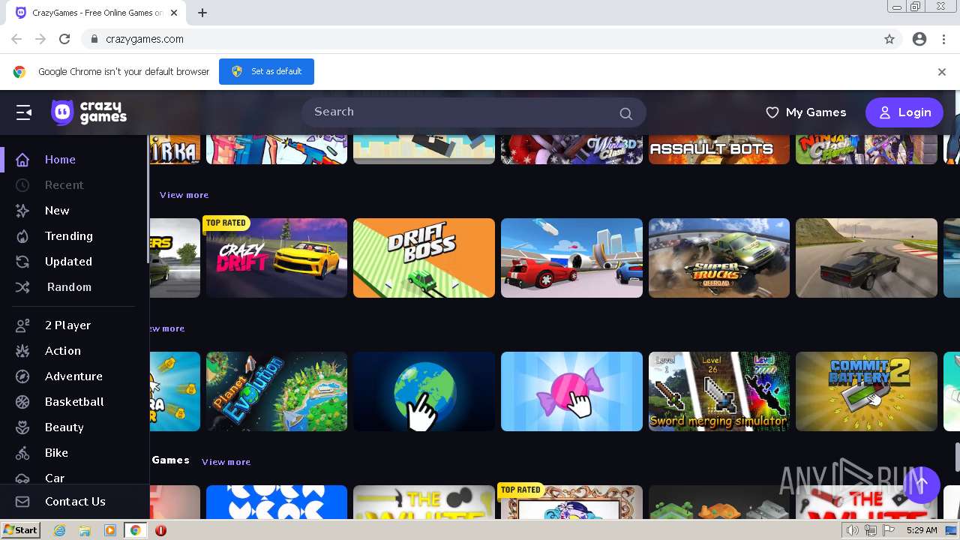Reload the page

[64, 39]
